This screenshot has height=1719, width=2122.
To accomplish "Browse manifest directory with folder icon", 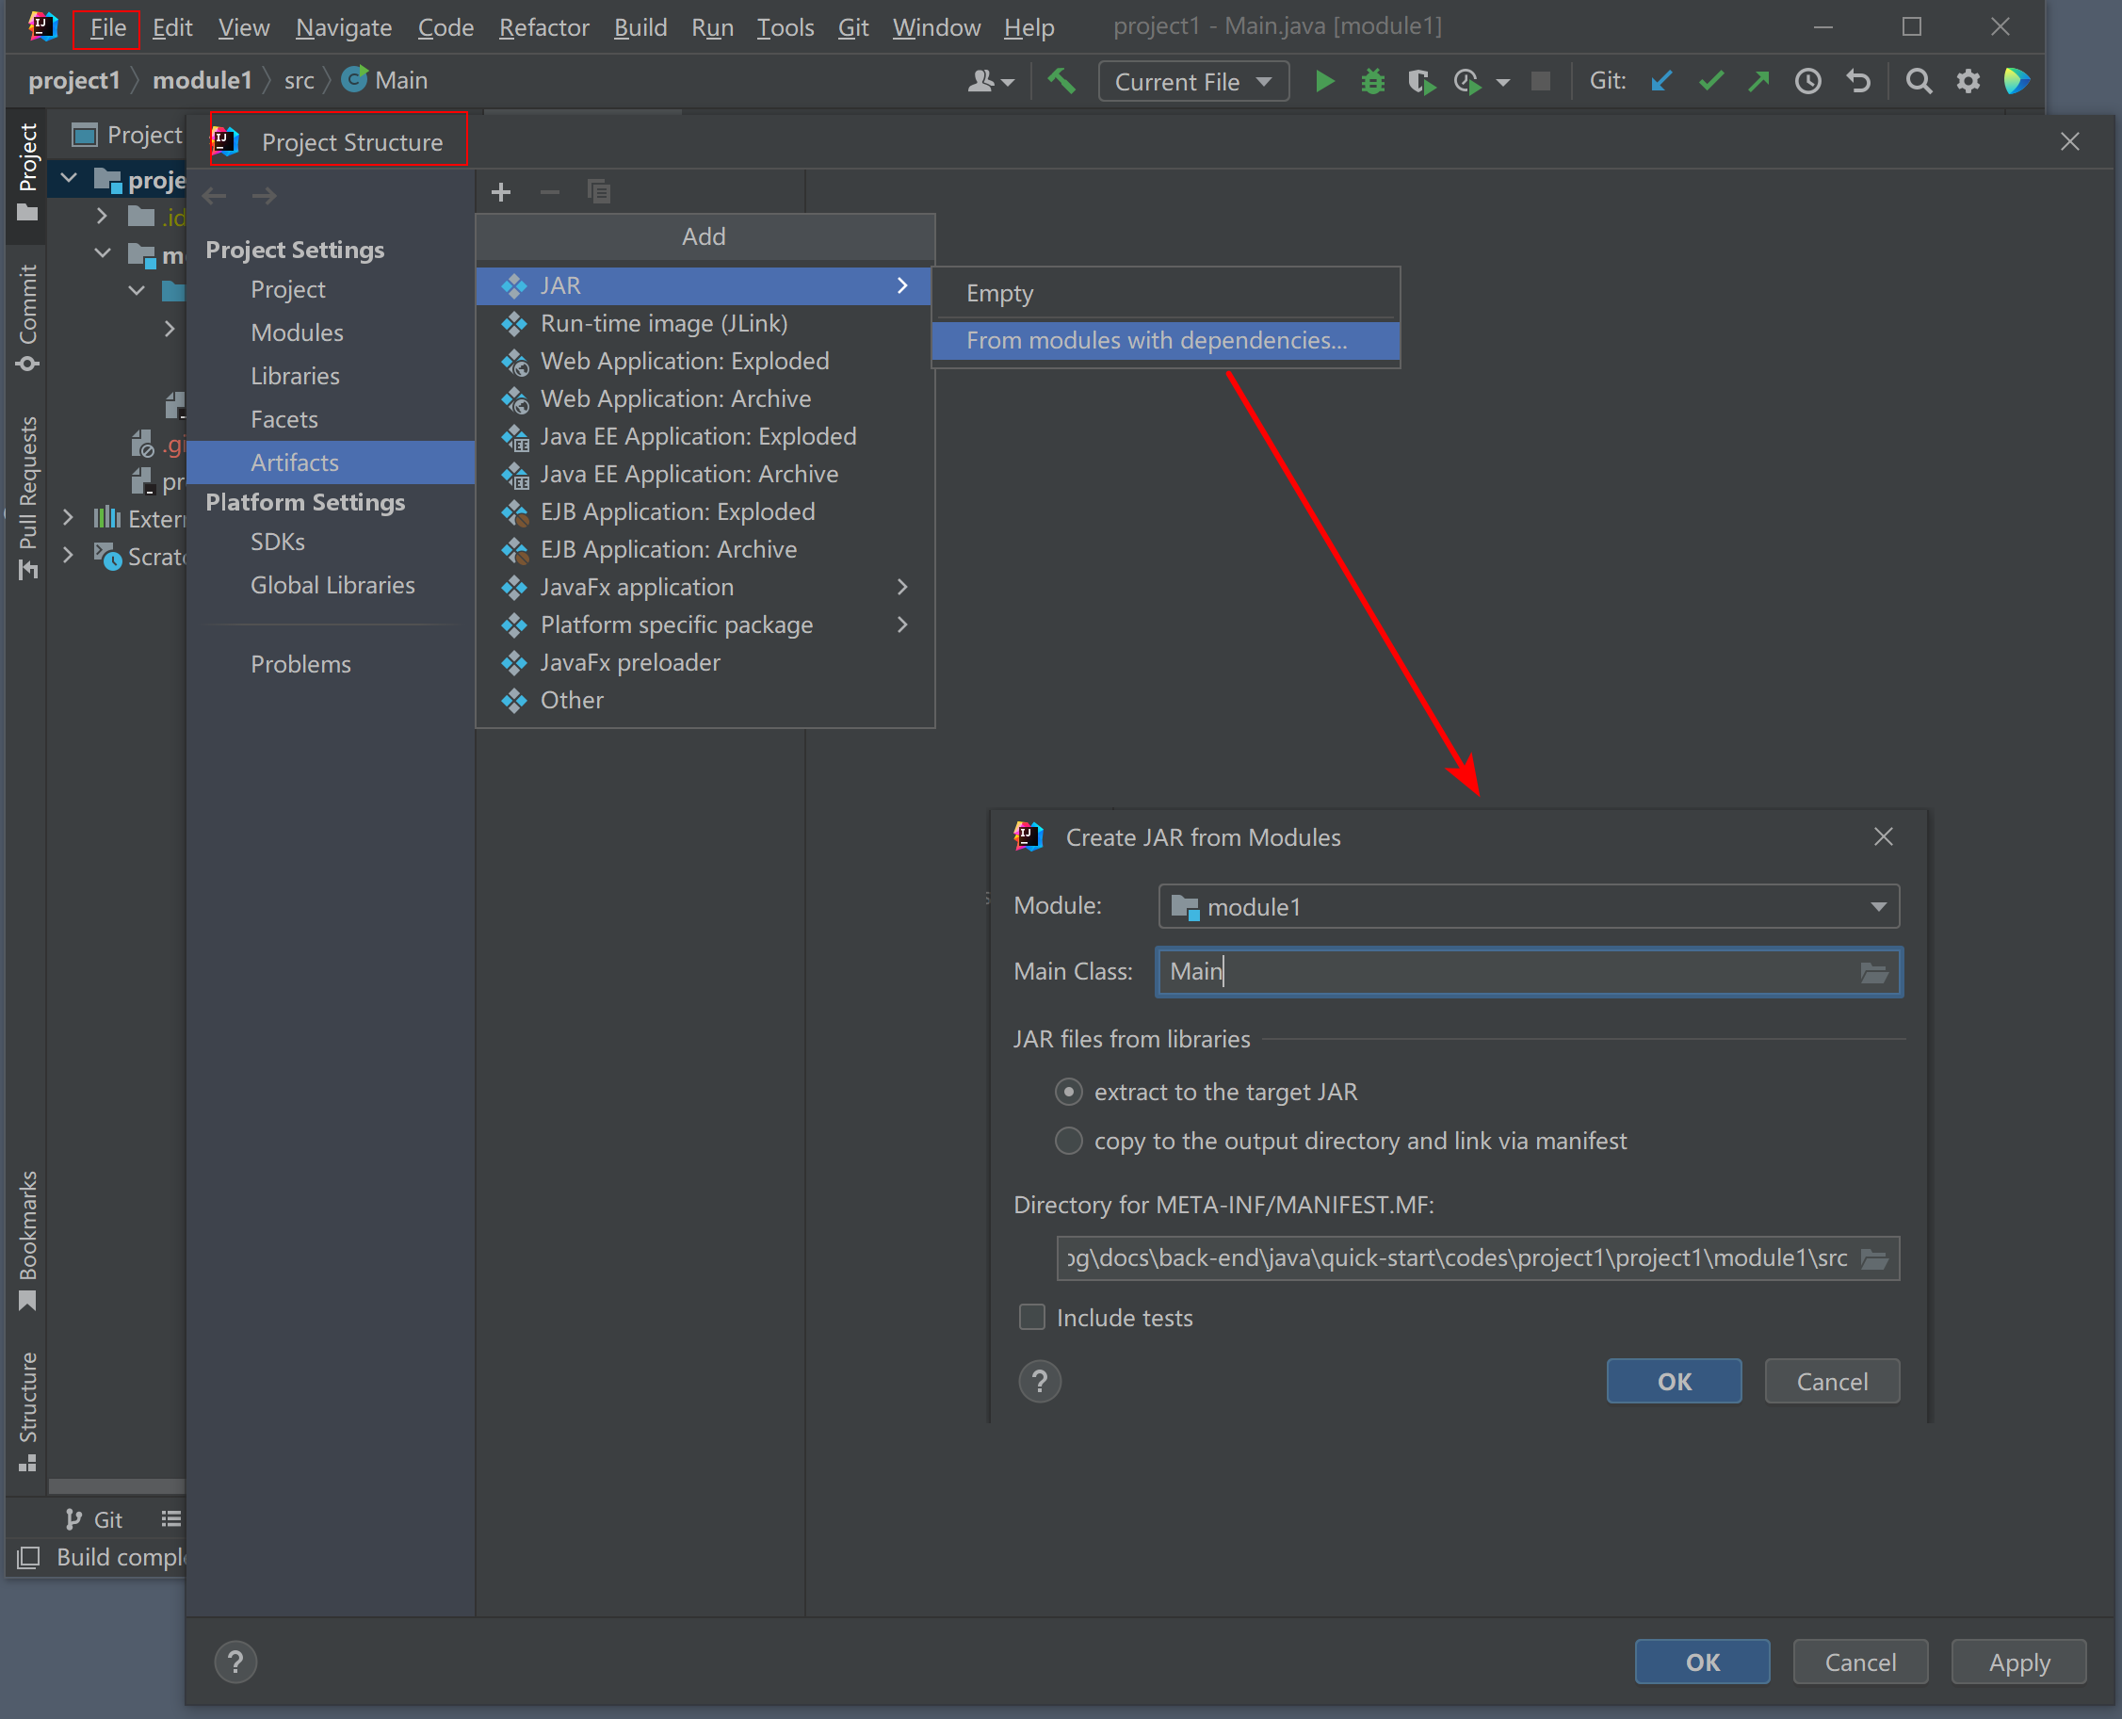I will (x=1873, y=1258).
